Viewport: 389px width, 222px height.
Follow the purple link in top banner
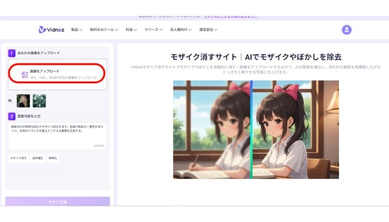click(x=230, y=16)
